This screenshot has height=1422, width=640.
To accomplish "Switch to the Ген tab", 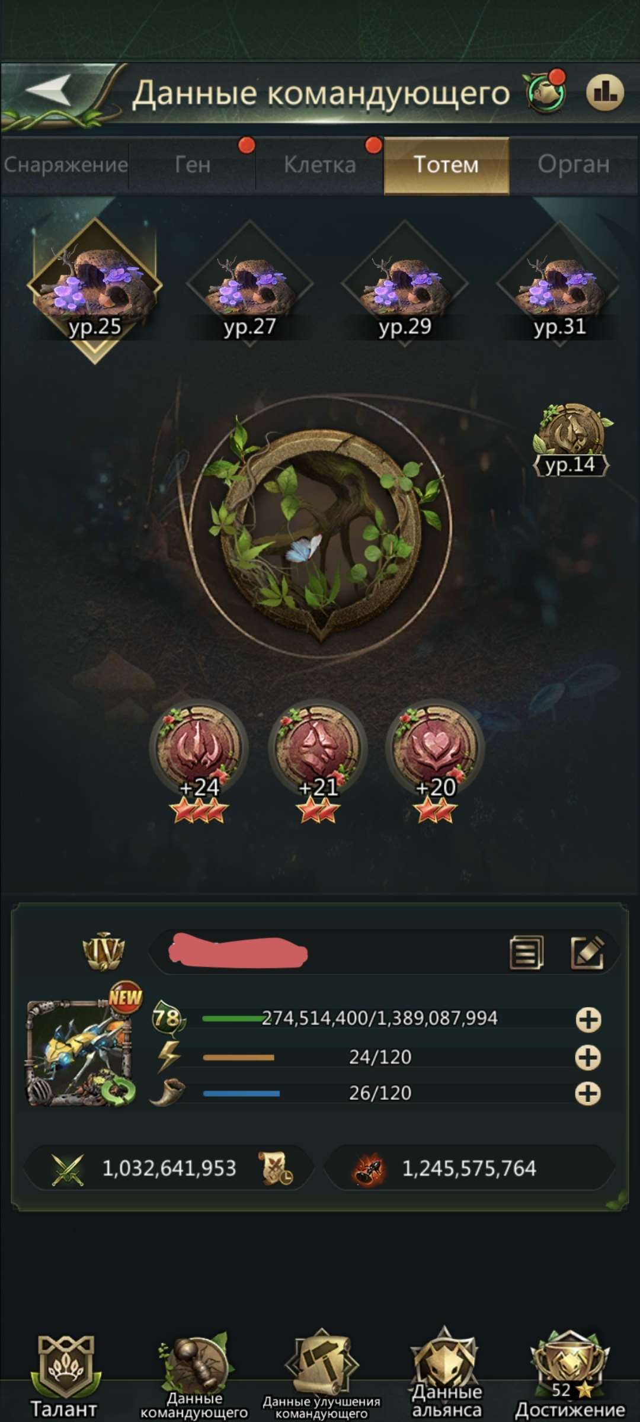I will coord(193,165).
